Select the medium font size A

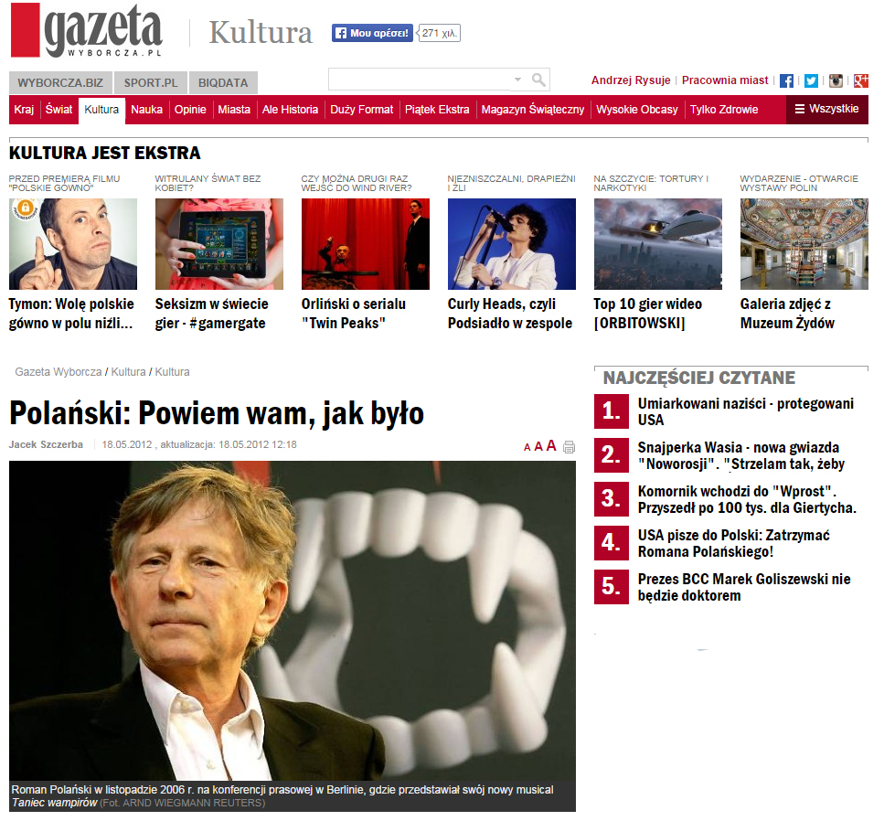point(538,446)
